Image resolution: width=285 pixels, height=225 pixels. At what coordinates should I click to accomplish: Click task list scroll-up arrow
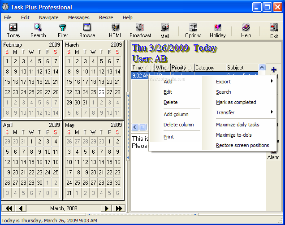pyautogui.click(x=262, y=68)
